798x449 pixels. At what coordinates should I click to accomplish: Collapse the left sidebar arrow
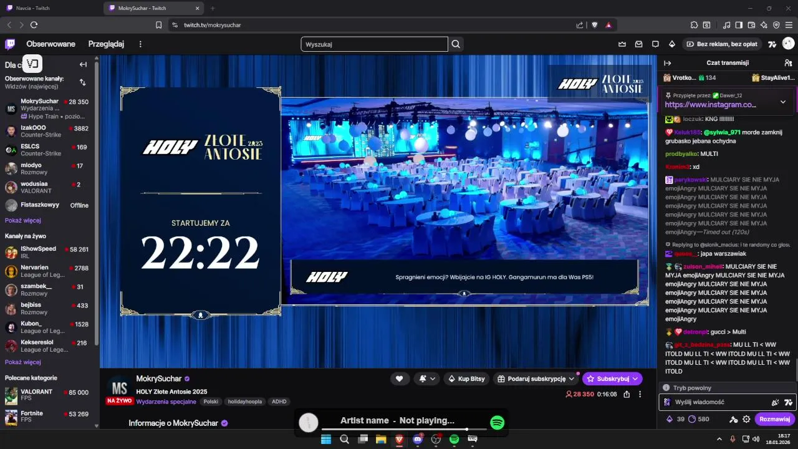(83, 64)
